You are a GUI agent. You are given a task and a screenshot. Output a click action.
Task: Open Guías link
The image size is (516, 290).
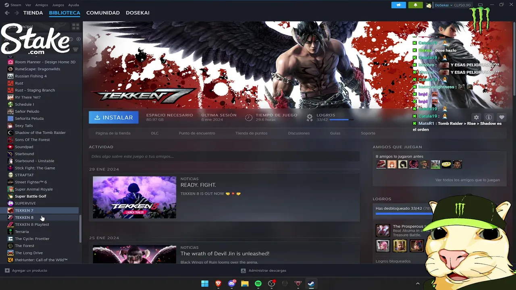point(335,133)
